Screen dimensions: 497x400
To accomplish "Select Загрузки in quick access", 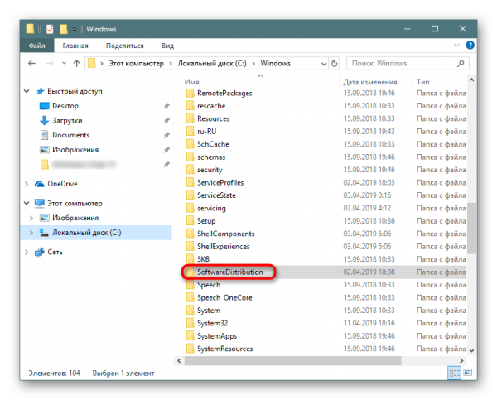I will [x=67, y=120].
